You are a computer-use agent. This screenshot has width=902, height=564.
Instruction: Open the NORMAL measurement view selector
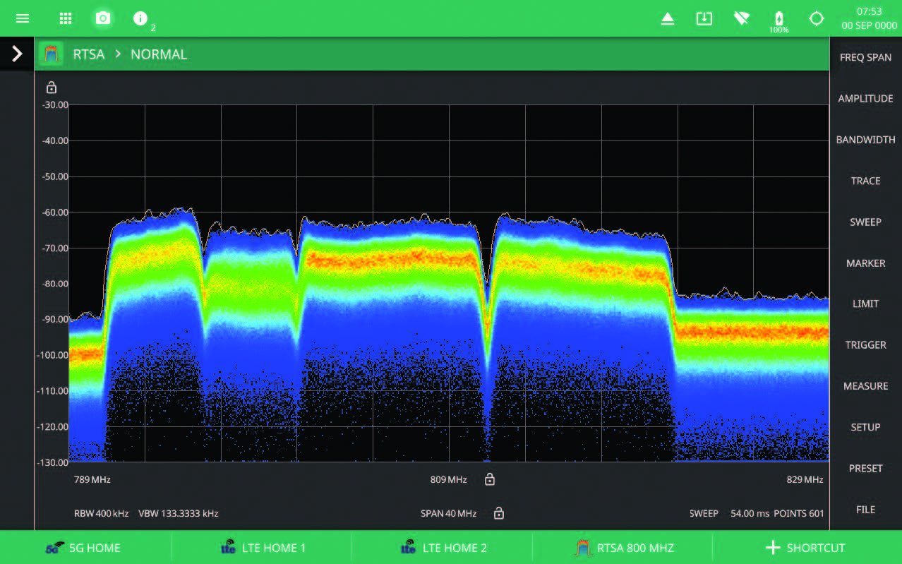pos(159,54)
